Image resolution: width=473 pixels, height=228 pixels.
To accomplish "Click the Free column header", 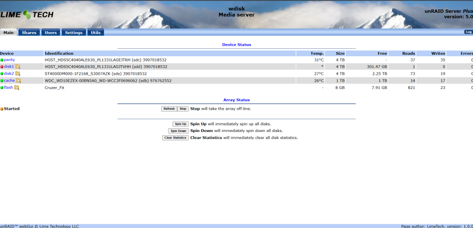I will coord(382,53).
